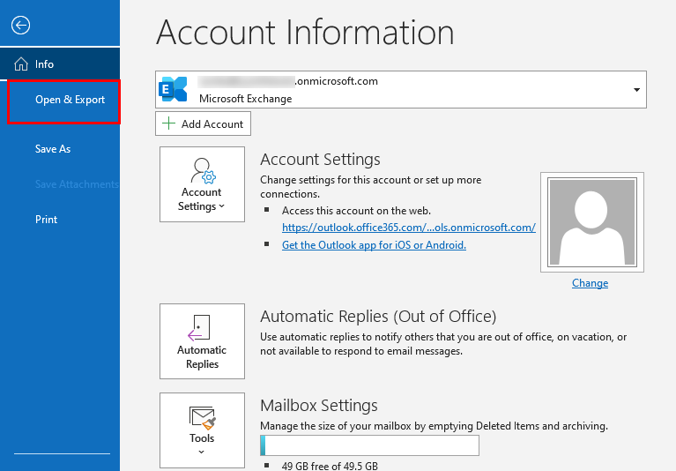The width and height of the screenshot is (676, 471).
Task: Expand the Account Settings button chevron
Action: pyautogui.click(x=221, y=206)
